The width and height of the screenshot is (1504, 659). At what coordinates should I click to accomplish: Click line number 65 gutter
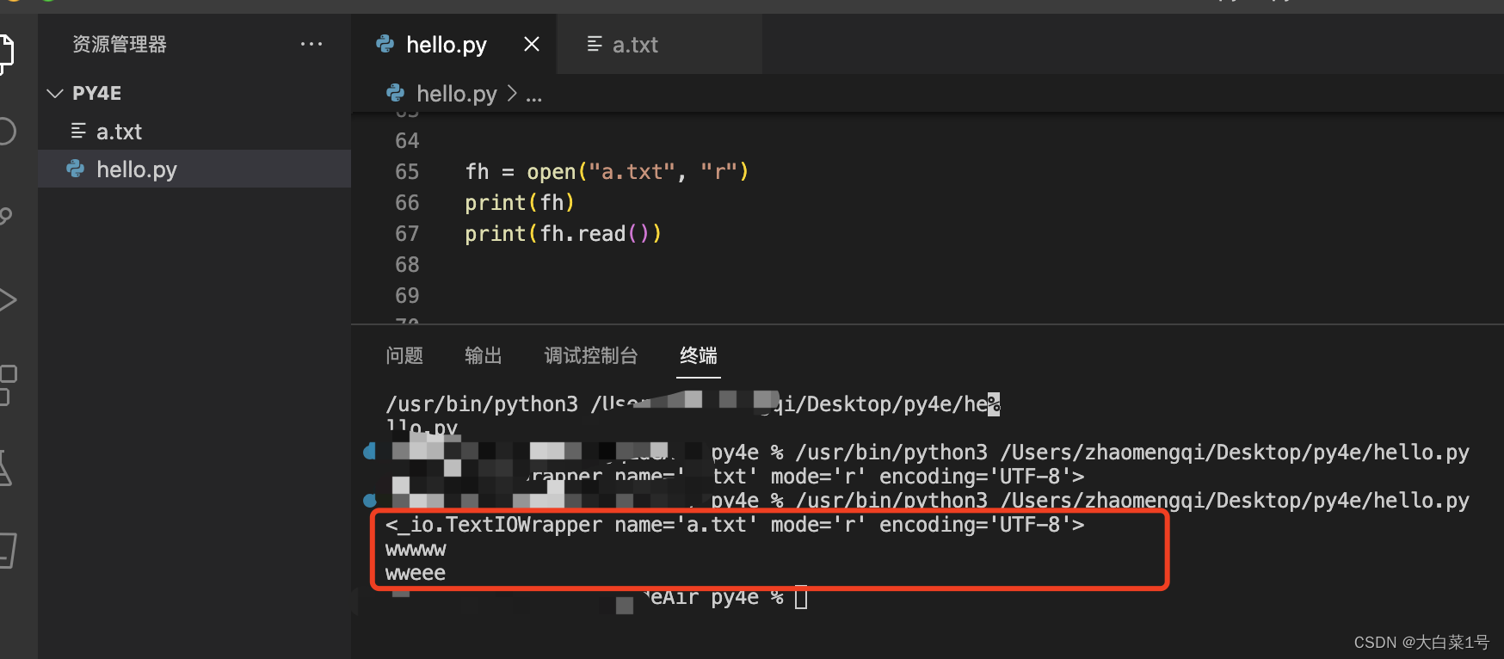(407, 172)
